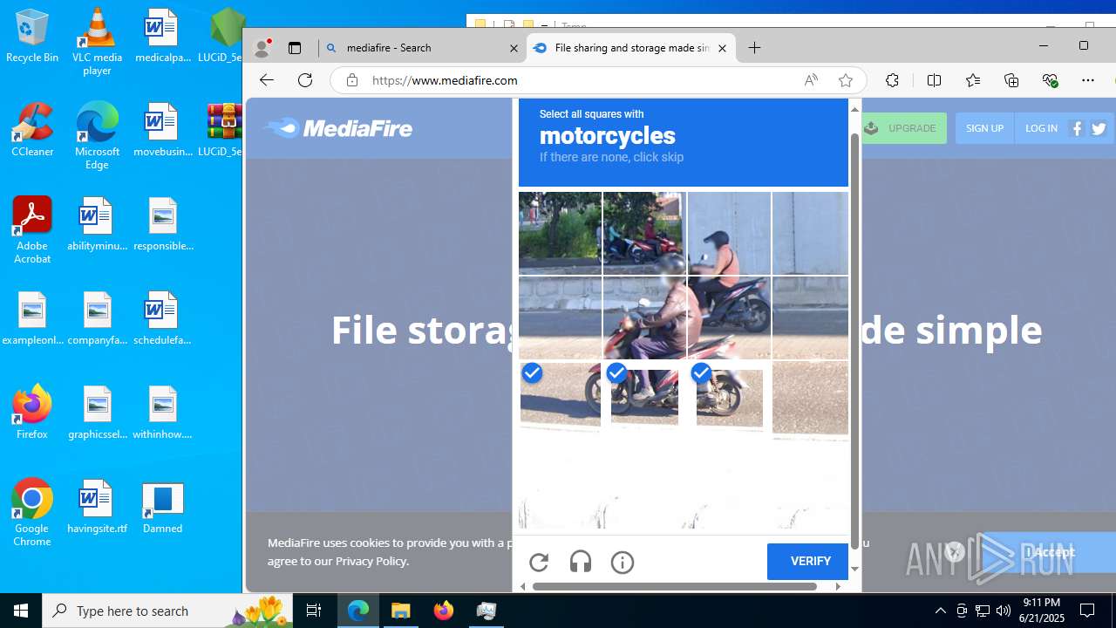1116x628 pixels.
Task: Switch to the mediafire - Search tab
Action: tap(422, 48)
